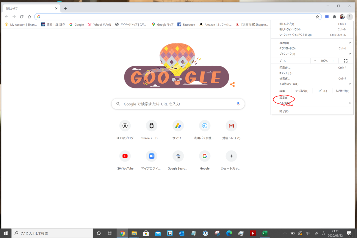Click the Google 検索 search box
The width and height of the screenshot is (357, 238).
178,104
